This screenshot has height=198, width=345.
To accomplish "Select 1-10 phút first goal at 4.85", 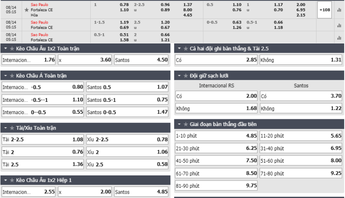I will click(x=216, y=136).
